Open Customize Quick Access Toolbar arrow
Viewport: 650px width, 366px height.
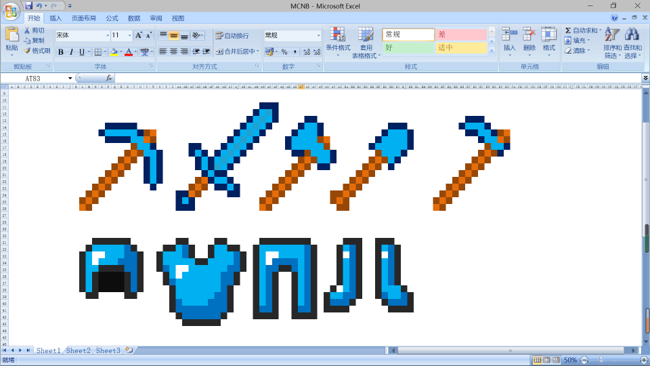coord(70,6)
